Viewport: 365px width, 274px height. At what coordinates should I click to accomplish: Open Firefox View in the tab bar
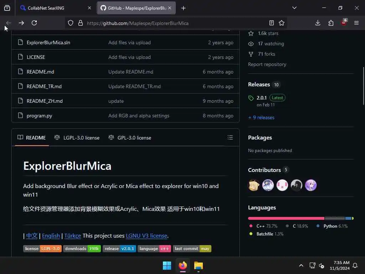point(7,8)
